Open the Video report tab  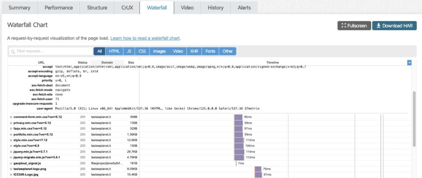[187, 8]
